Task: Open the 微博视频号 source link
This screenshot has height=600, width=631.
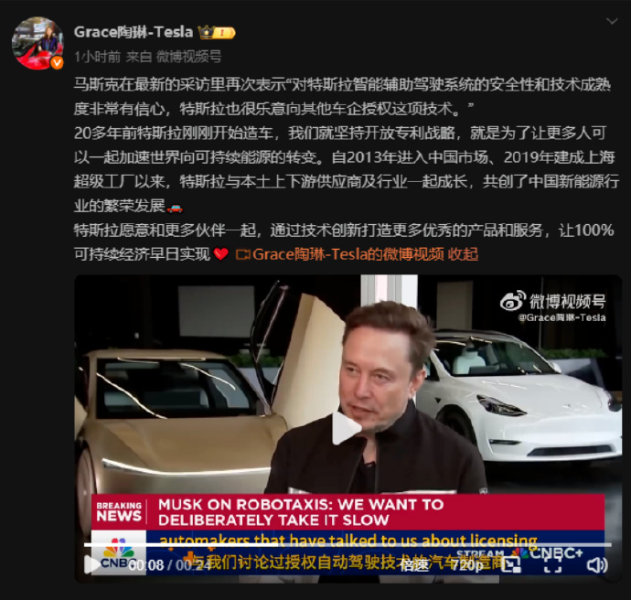Action: [188, 57]
